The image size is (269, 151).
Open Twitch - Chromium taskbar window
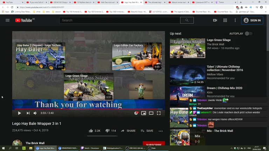[90, 148]
